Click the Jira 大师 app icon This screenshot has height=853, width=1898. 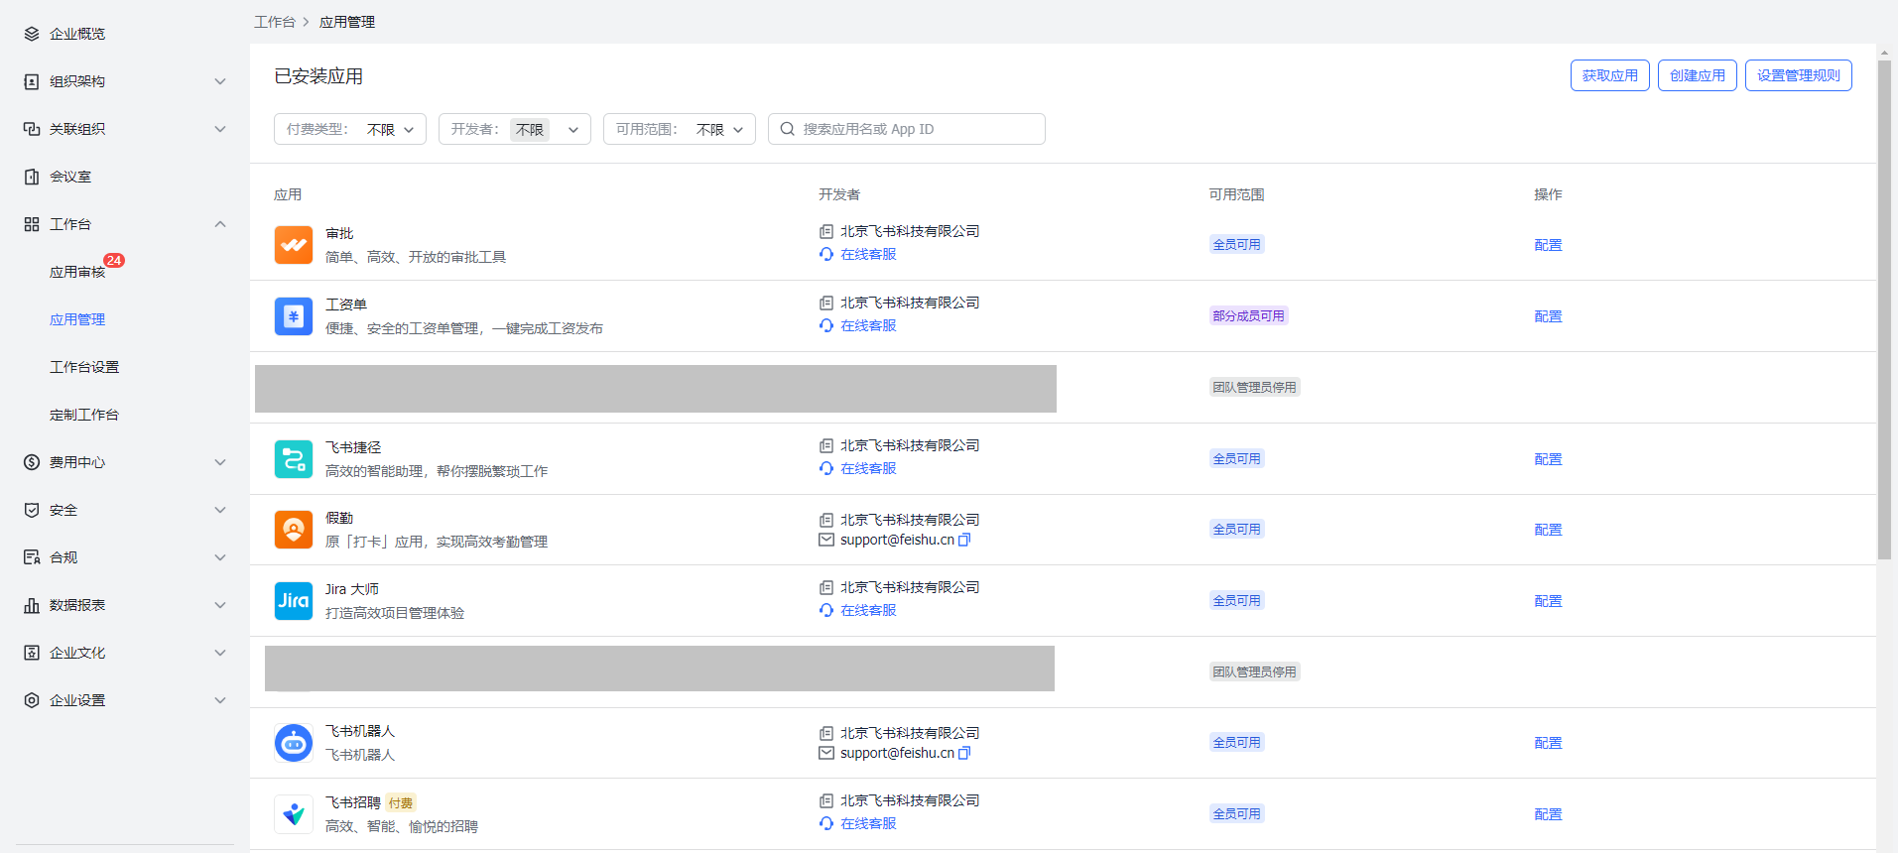[x=294, y=601]
